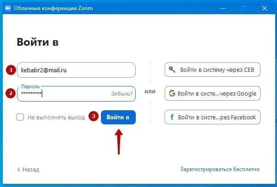The width and height of the screenshot is (277, 187).
Task: Click the Zoom camera icon in title bar
Action: pyautogui.click(x=8, y=8)
